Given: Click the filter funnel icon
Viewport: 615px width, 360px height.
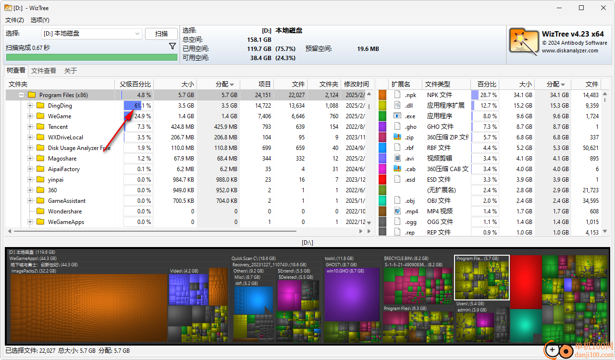Looking at the screenshot, I should click(x=172, y=47).
